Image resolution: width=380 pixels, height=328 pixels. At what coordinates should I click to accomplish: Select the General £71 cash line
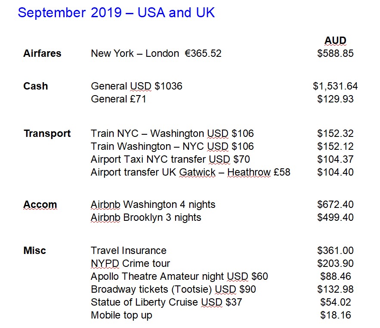pyautogui.click(x=118, y=99)
